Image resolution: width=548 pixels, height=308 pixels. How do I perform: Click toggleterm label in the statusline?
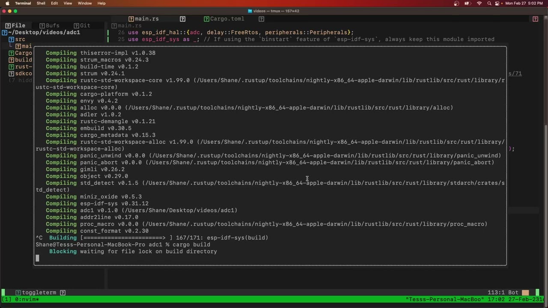tap(39, 293)
